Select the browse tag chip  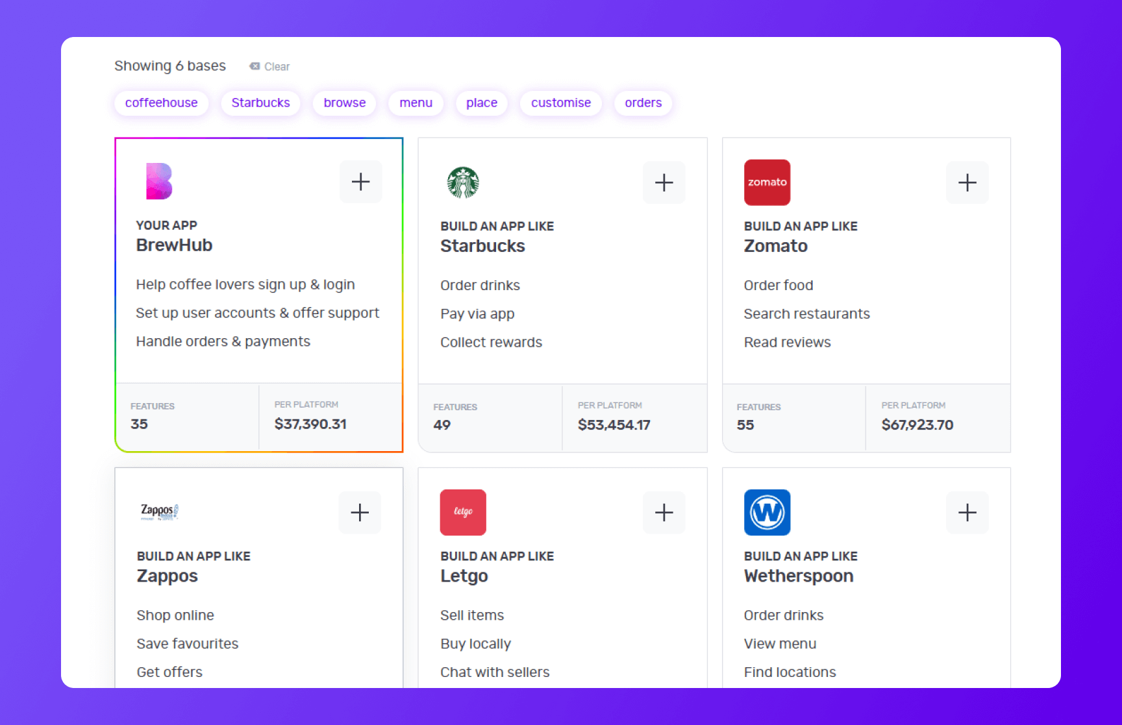tap(345, 103)
